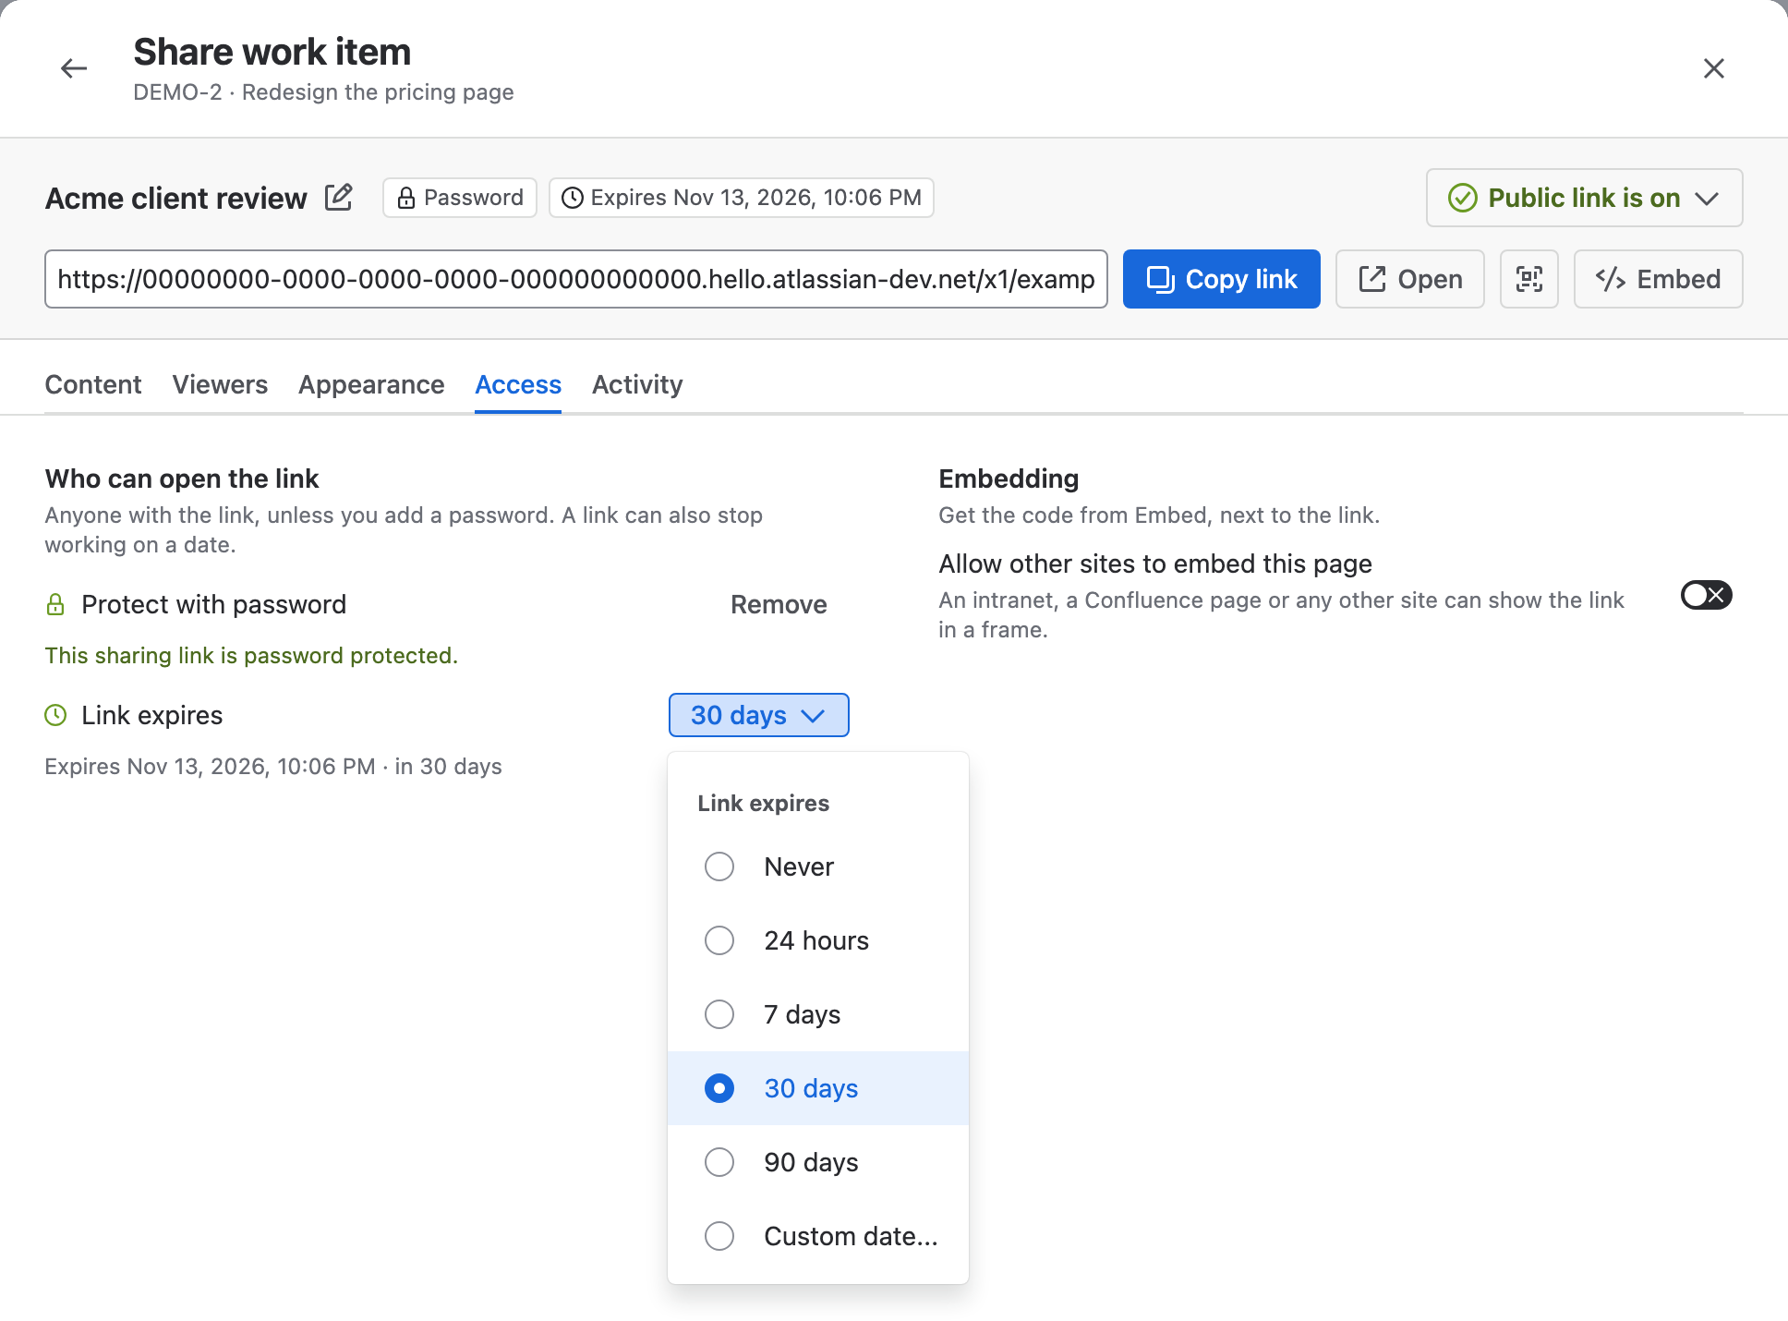Click the Embed code button

1659,279
